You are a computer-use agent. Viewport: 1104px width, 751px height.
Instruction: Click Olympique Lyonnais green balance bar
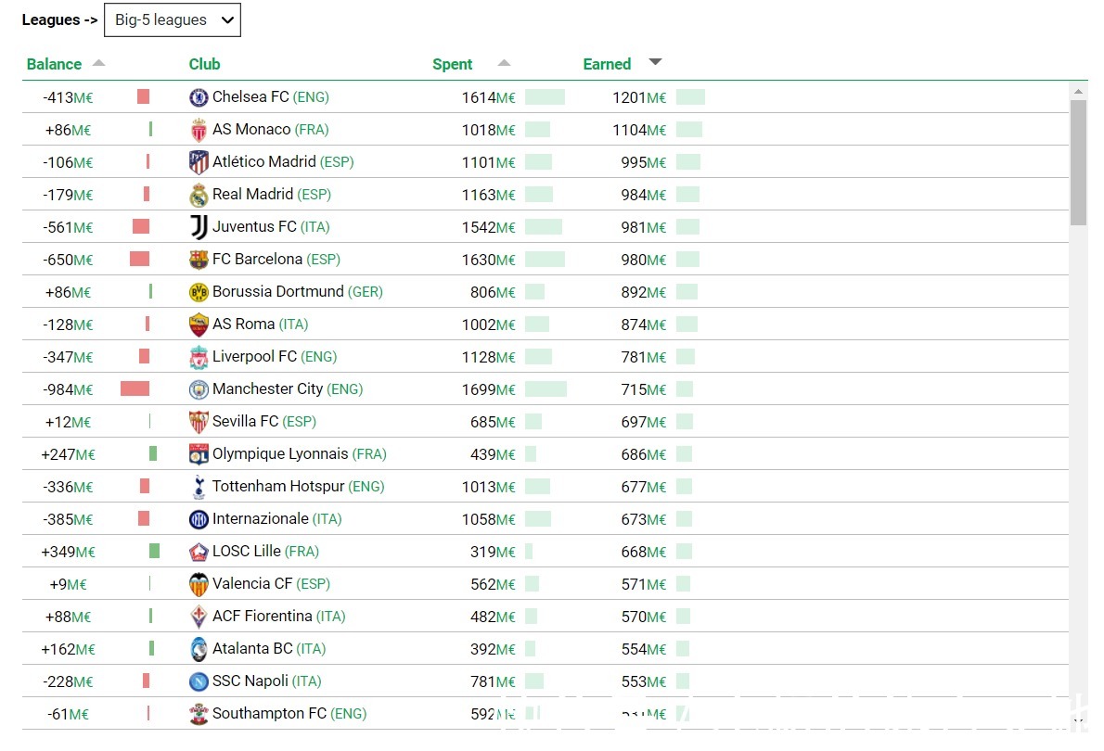point(153,453)
